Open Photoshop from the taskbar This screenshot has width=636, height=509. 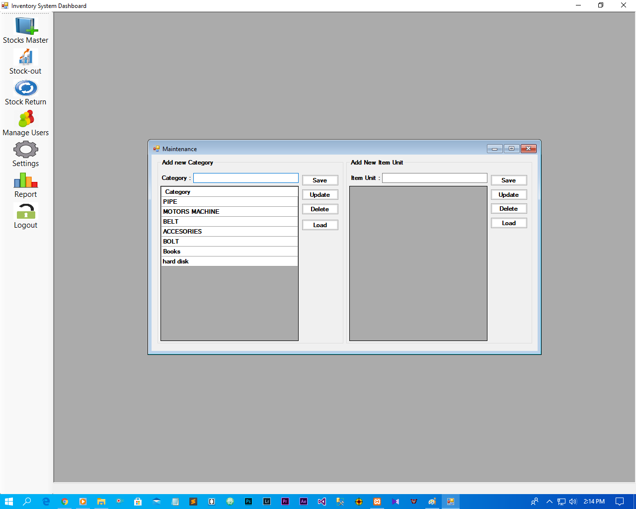pyautogui.click(x=248, y=502)
